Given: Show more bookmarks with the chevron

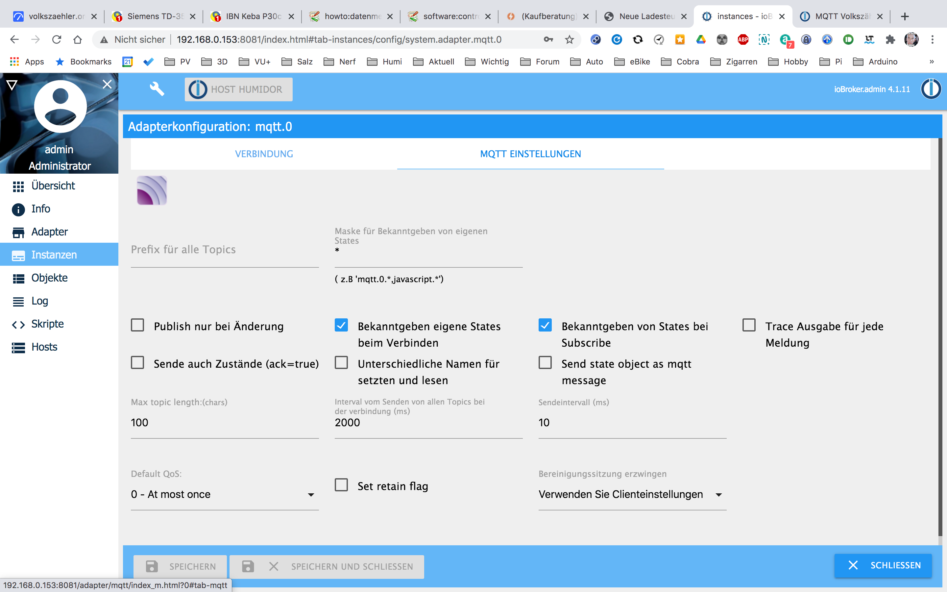Looking at the screenshot, I should pos(932,62).
